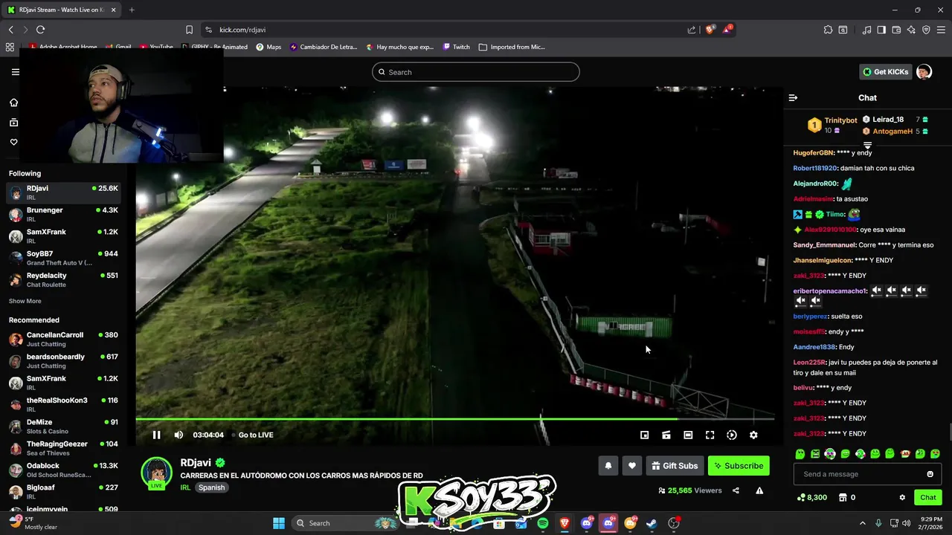Open CancellanCarroll in Recommended list
The height and width of the screenshot is (535, 952).
(x=63, y=339)
